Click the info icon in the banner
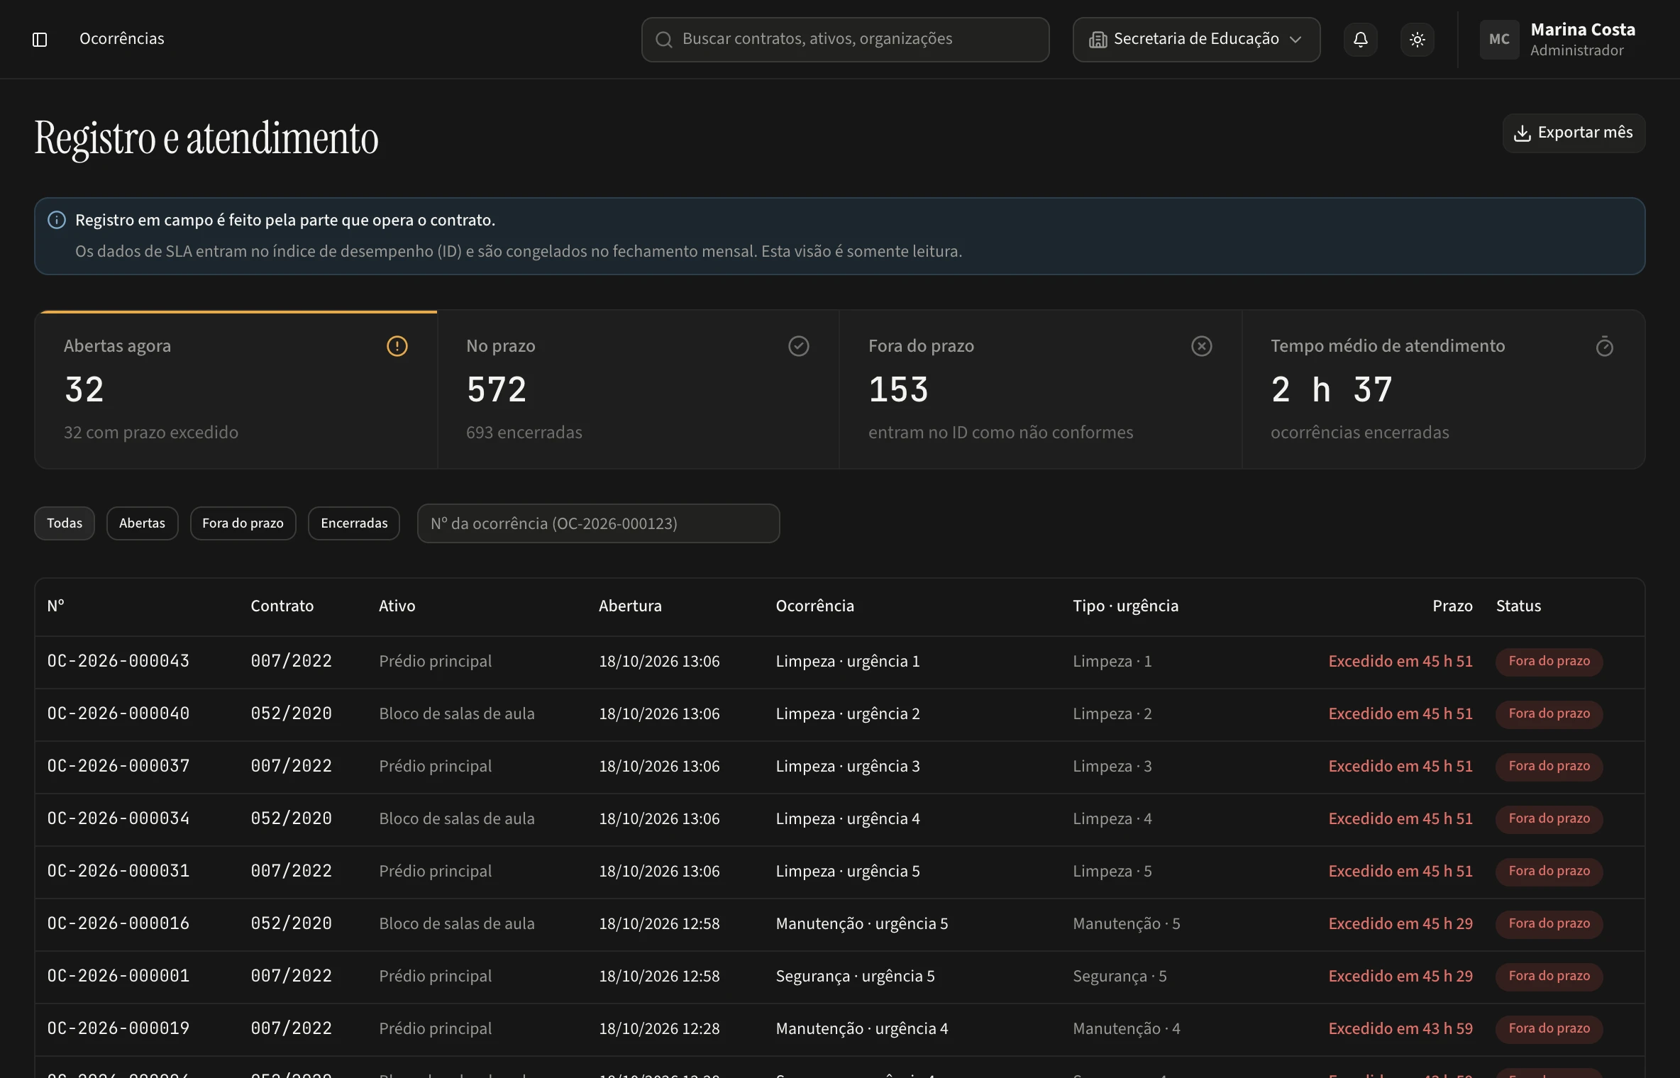The height and width of the screenshot is (1078, 1680). tap(57, 220)
